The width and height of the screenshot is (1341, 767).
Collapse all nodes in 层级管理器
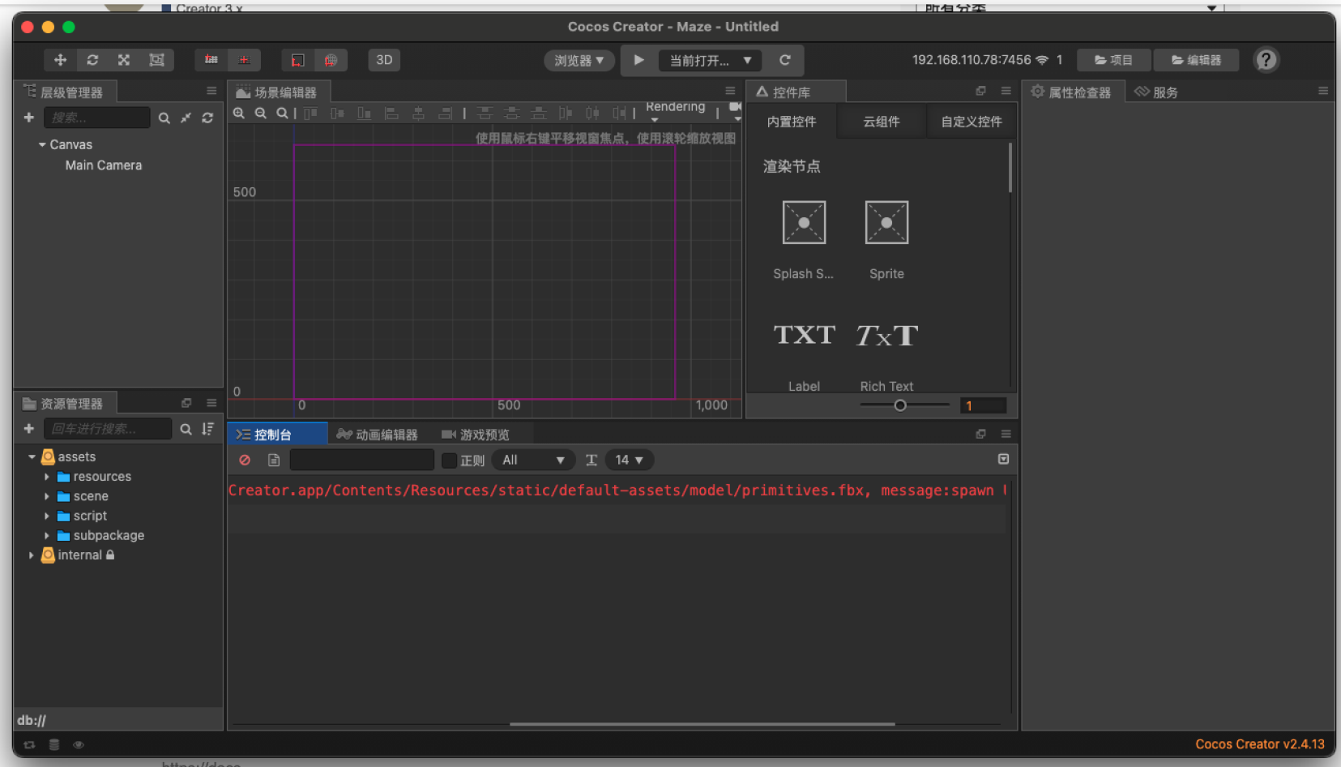(x=186, y=118)
